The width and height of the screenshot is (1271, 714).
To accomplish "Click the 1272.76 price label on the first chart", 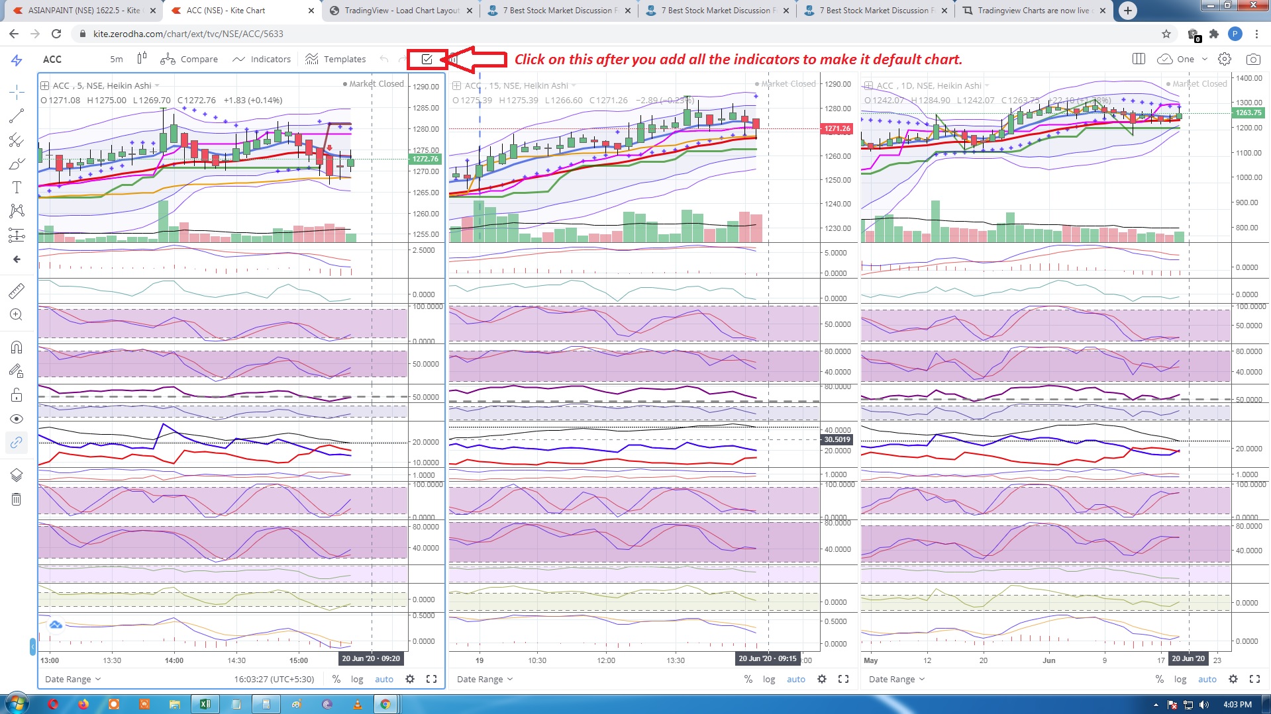I will [x=425, y=159].
